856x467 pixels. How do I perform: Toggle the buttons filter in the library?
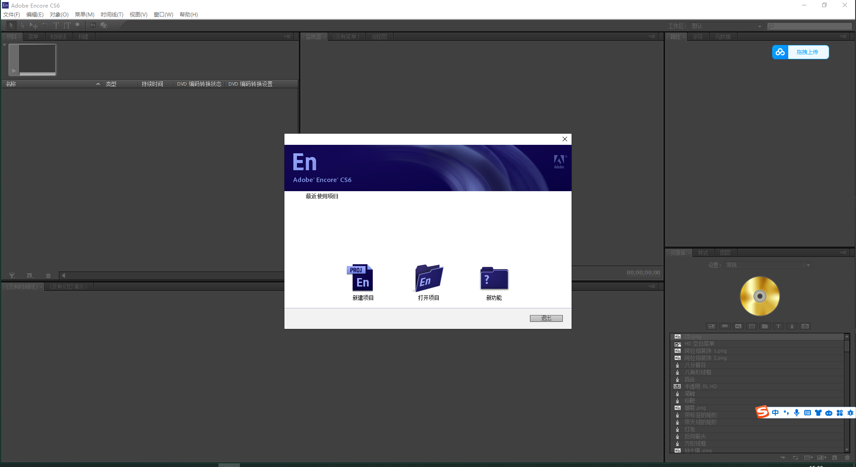(725, 326)
